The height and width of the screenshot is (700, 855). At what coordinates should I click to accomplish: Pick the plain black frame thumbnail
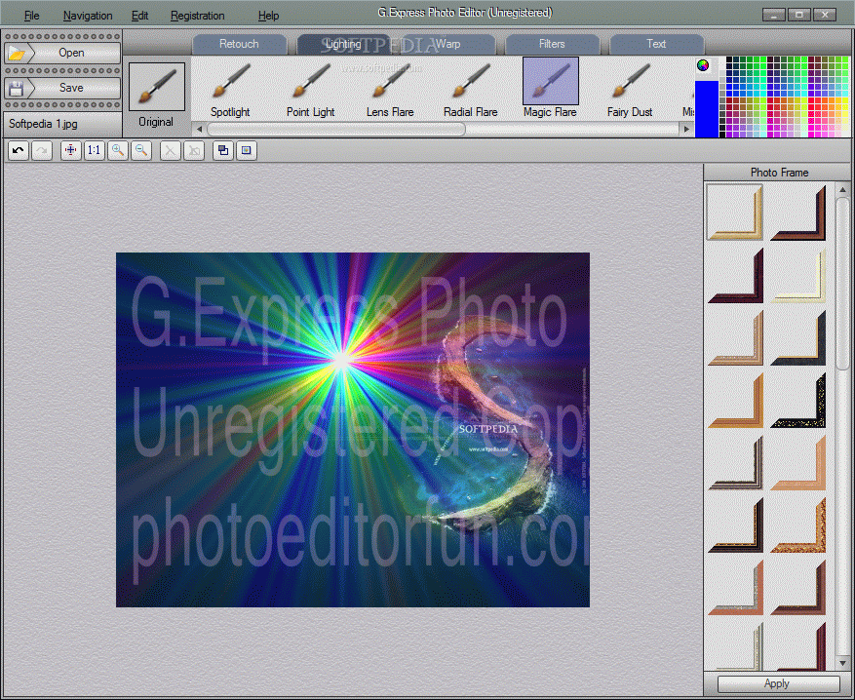pos(798,338)
